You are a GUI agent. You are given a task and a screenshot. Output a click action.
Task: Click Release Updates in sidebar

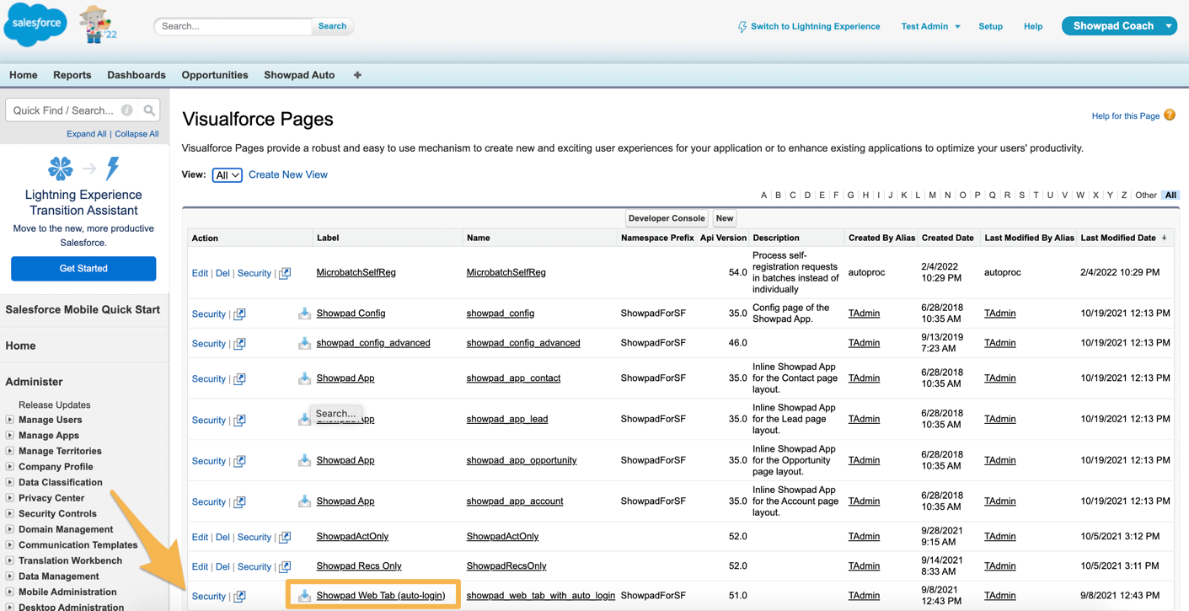pos(55,405)
